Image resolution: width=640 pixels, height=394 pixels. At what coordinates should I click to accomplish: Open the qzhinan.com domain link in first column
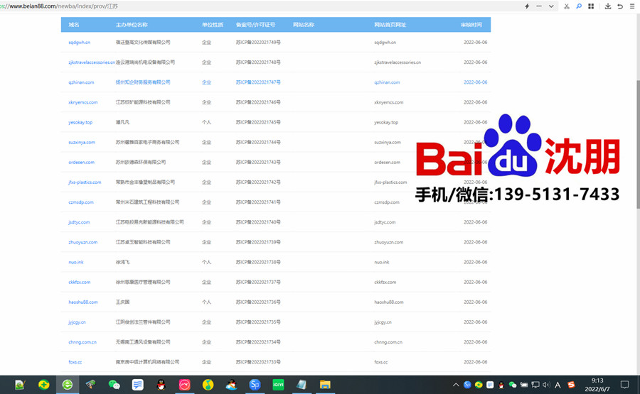click(81, 82)
